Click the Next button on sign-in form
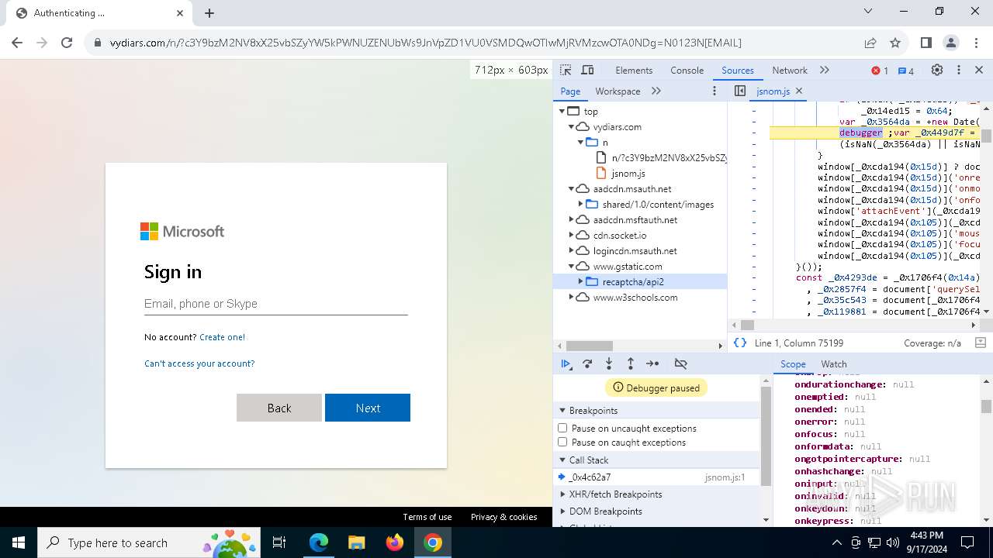The height and width of the screenshot is (558, 993). [368, 408]
